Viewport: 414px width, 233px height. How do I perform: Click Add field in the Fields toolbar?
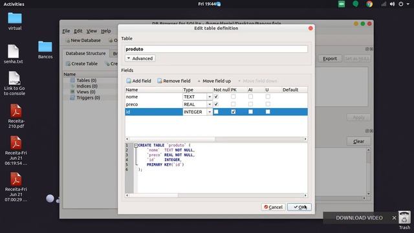click(139, 81)
